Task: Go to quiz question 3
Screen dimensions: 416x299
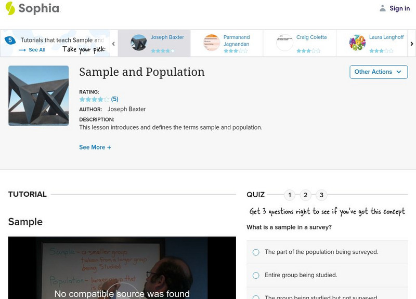Action: pos(321,195)
